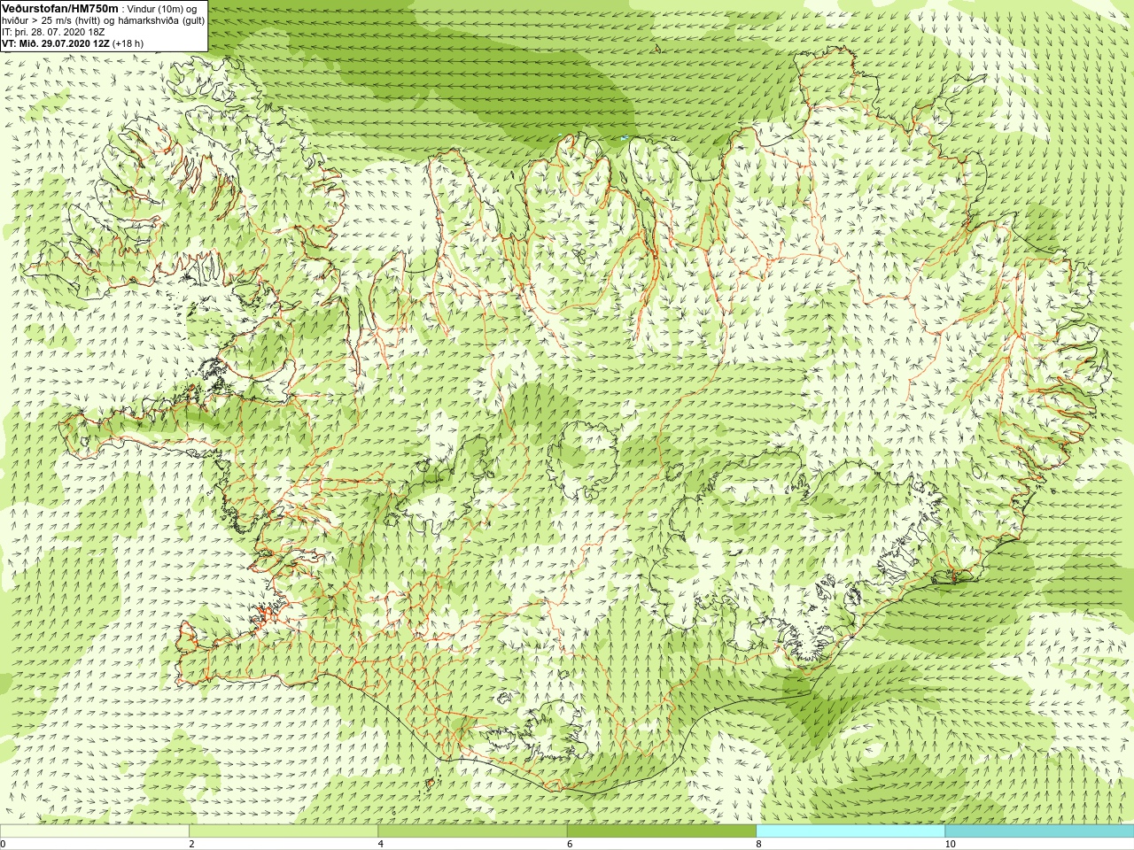Click the '8' legend scale value

pos(758,844)
